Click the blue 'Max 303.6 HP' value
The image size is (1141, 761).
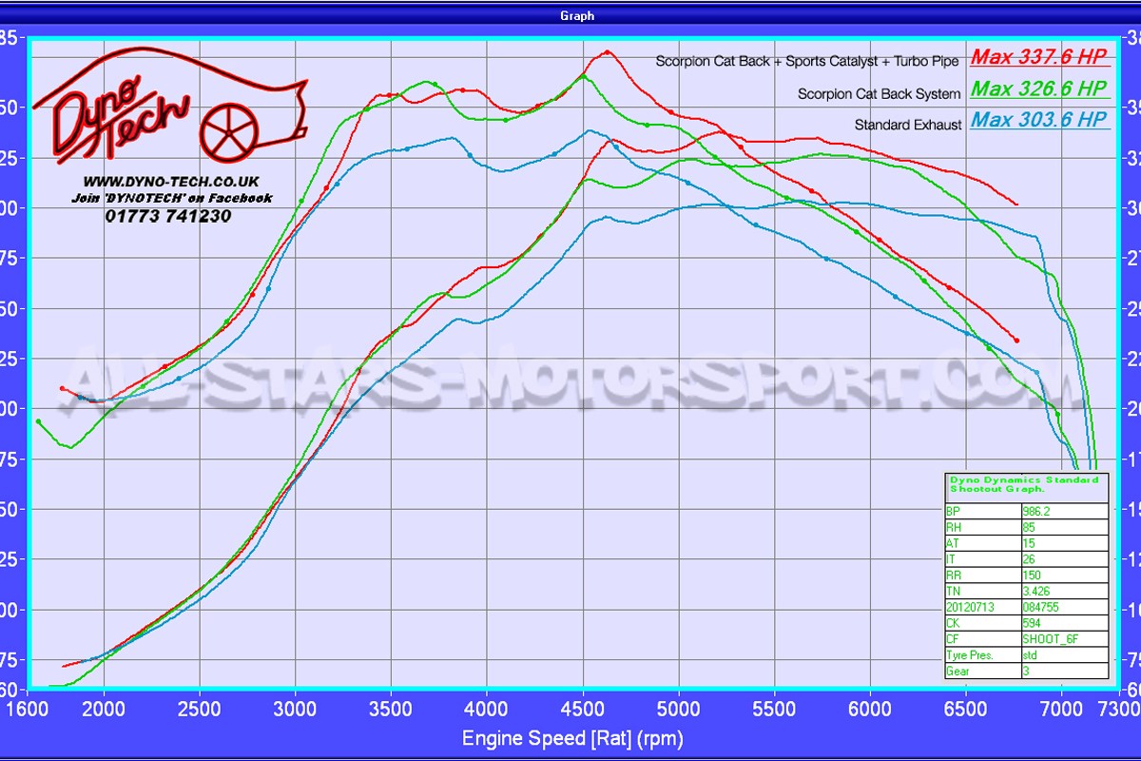coord(1039,120)
